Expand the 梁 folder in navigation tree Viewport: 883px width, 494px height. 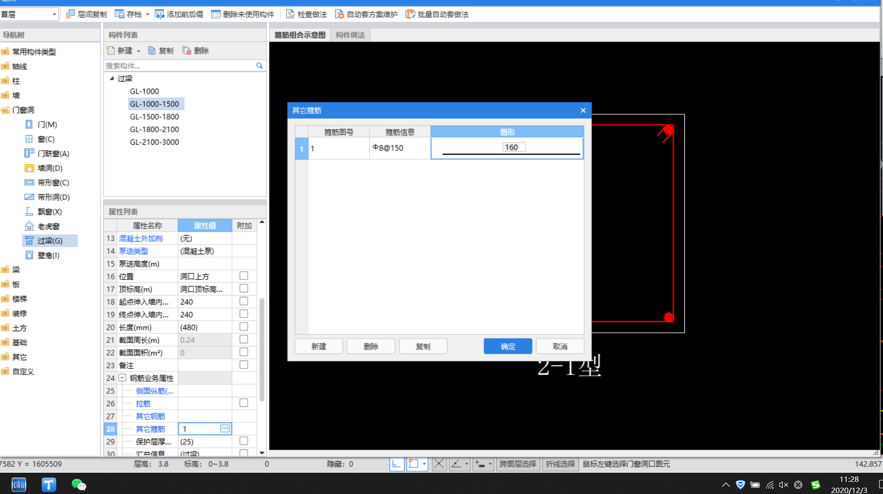(x=5, y=270)
